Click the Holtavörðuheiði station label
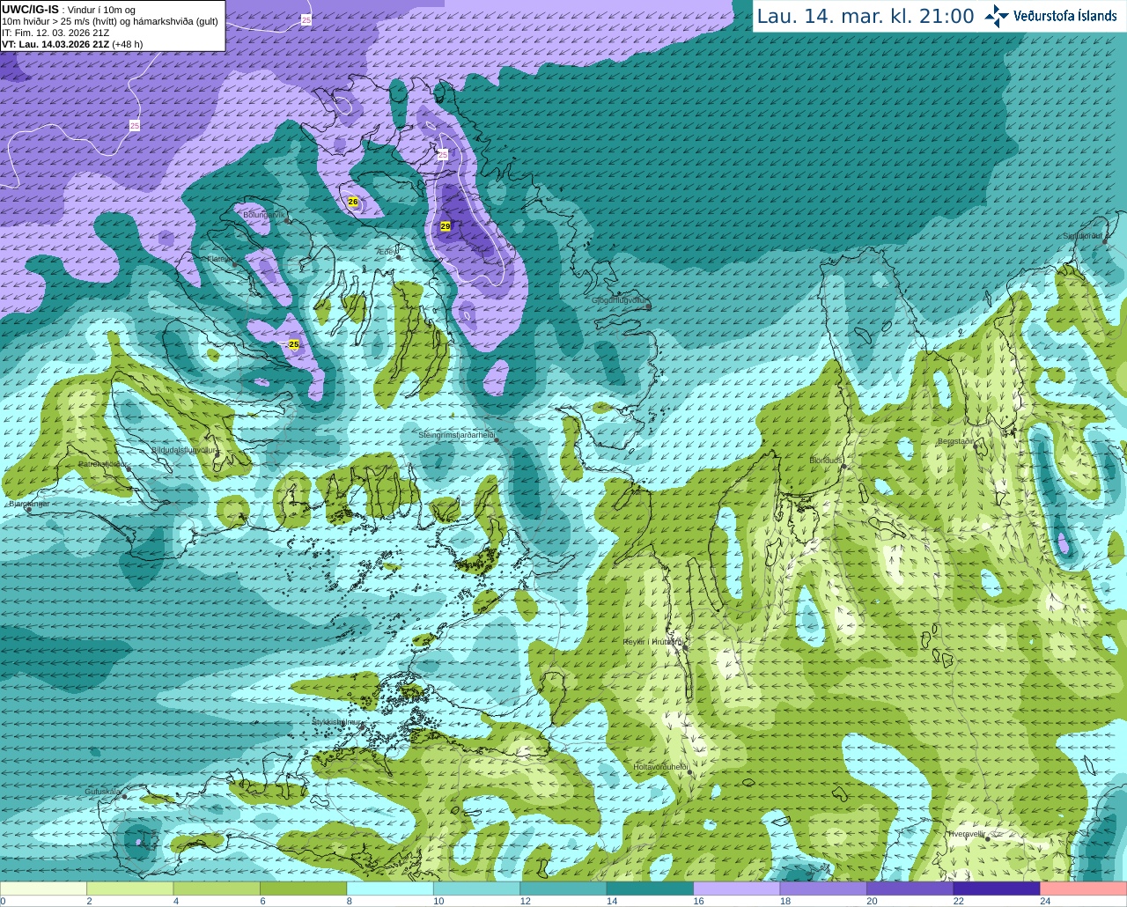Image resolution: width=1127 pixels, height=907 pixels. (x=659, y=767)
